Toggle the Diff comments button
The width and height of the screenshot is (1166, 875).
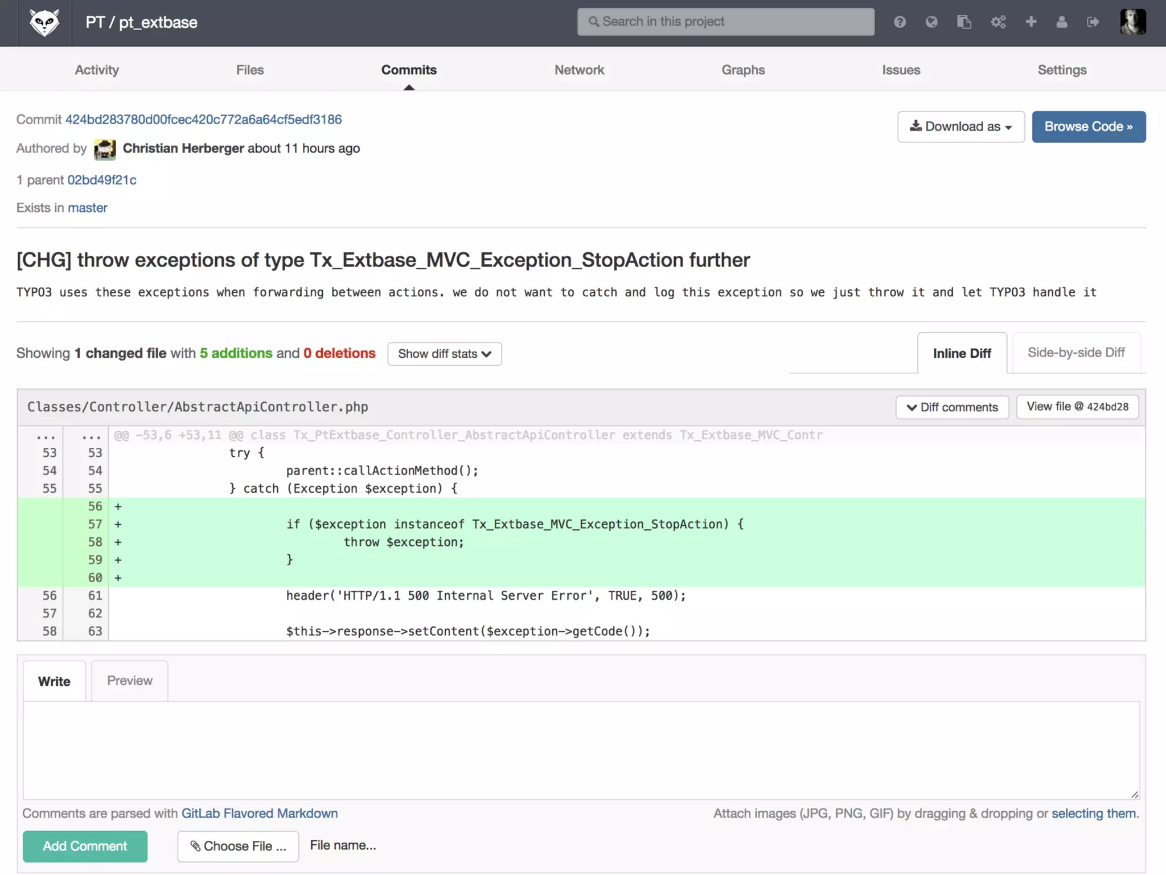point(952,407)
